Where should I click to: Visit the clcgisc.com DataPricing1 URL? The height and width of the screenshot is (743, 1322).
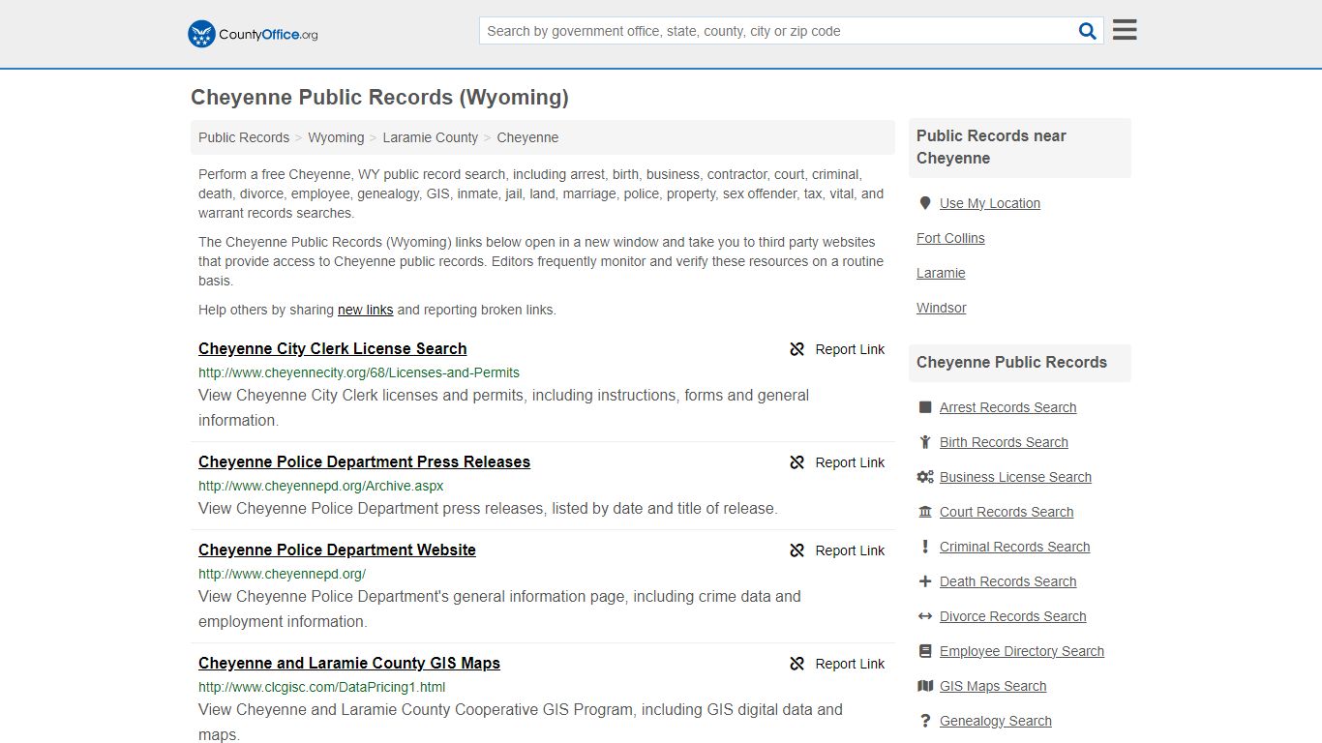coord(322,687)
